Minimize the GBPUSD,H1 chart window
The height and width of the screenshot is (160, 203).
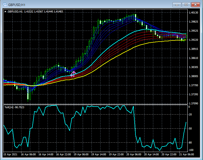(177, 5)
